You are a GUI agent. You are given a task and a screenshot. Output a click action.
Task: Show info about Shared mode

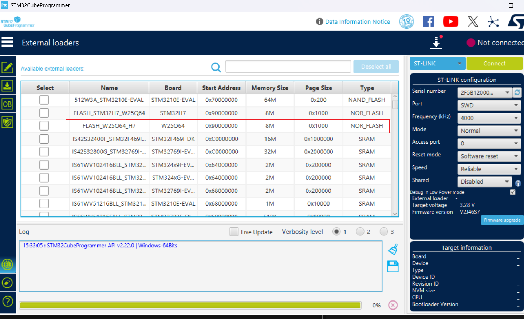tap(518, 183)
